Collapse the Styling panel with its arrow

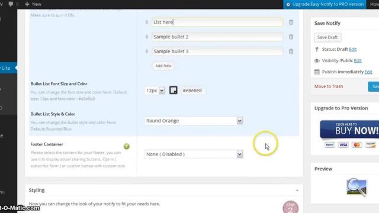tap(297, 191)
